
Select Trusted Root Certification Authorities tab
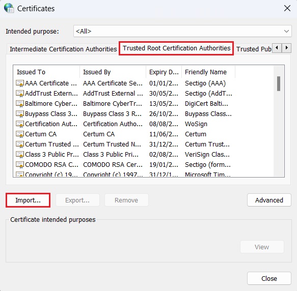click(176, 48)
